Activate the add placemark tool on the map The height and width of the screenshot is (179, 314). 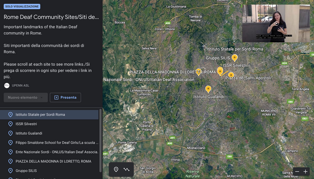[116, 169]
